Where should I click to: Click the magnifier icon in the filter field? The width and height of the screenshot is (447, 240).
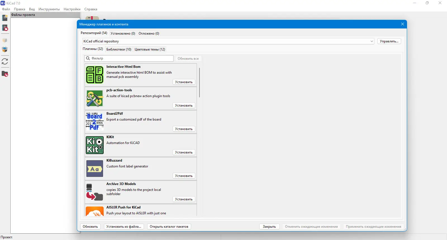tap(88, 58)
